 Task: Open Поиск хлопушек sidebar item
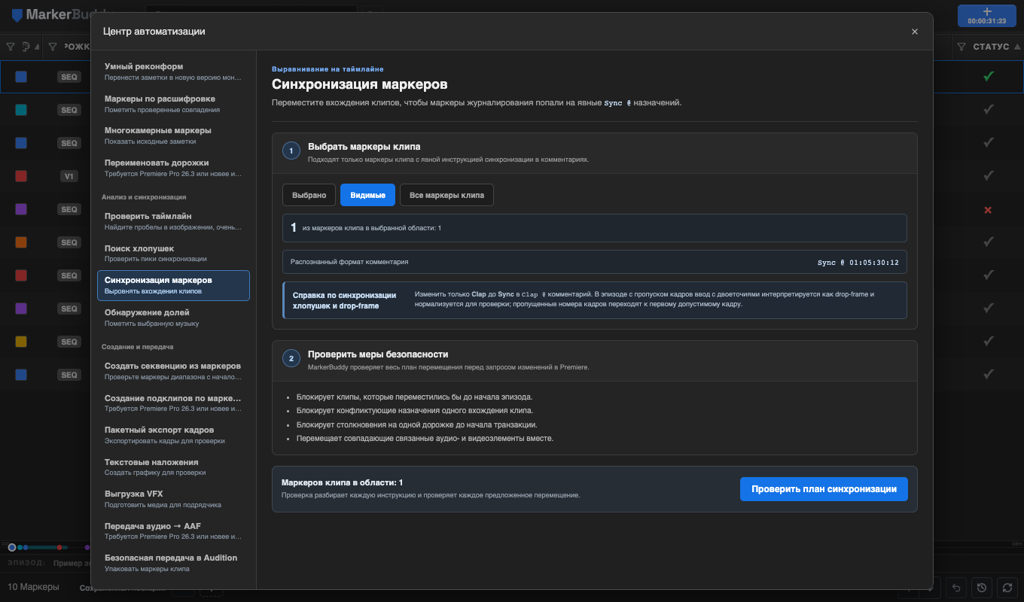[x=173, y=253]
